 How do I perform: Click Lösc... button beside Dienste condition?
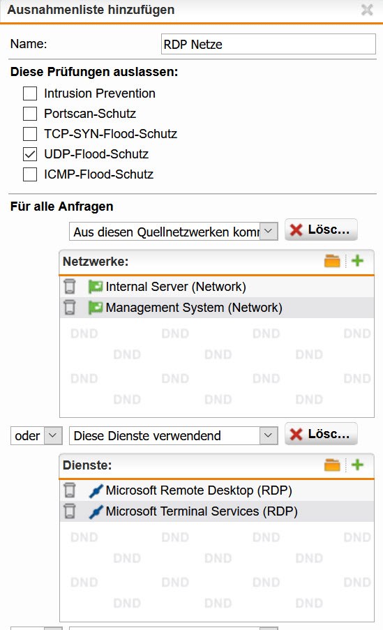pyautogui.click(x=321, y=434)
